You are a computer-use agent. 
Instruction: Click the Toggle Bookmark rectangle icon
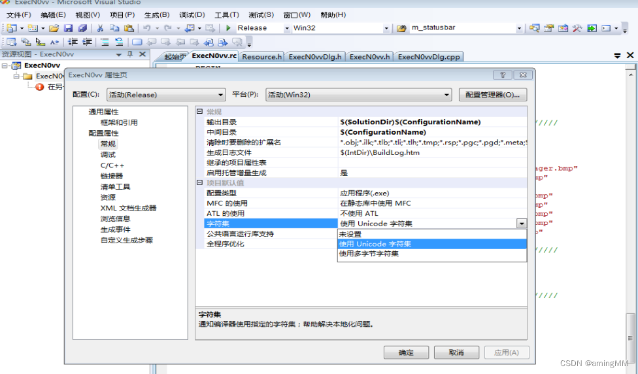pyautogui.click(x=137, y=42)
